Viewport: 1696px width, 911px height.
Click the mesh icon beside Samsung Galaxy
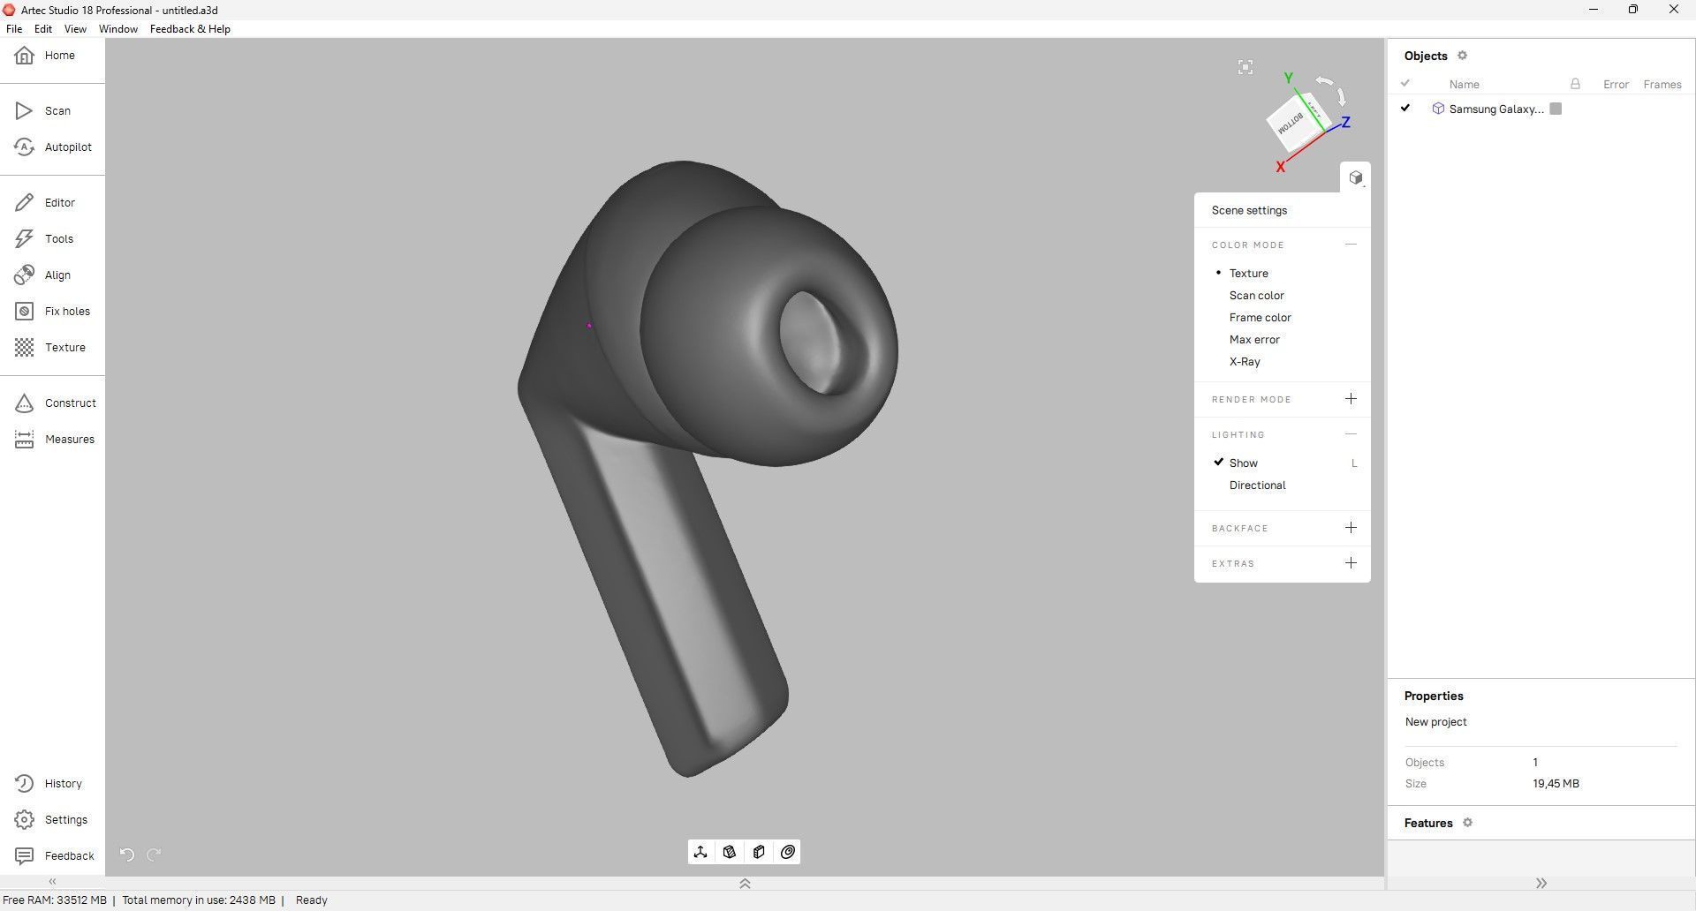point(1438,109)
